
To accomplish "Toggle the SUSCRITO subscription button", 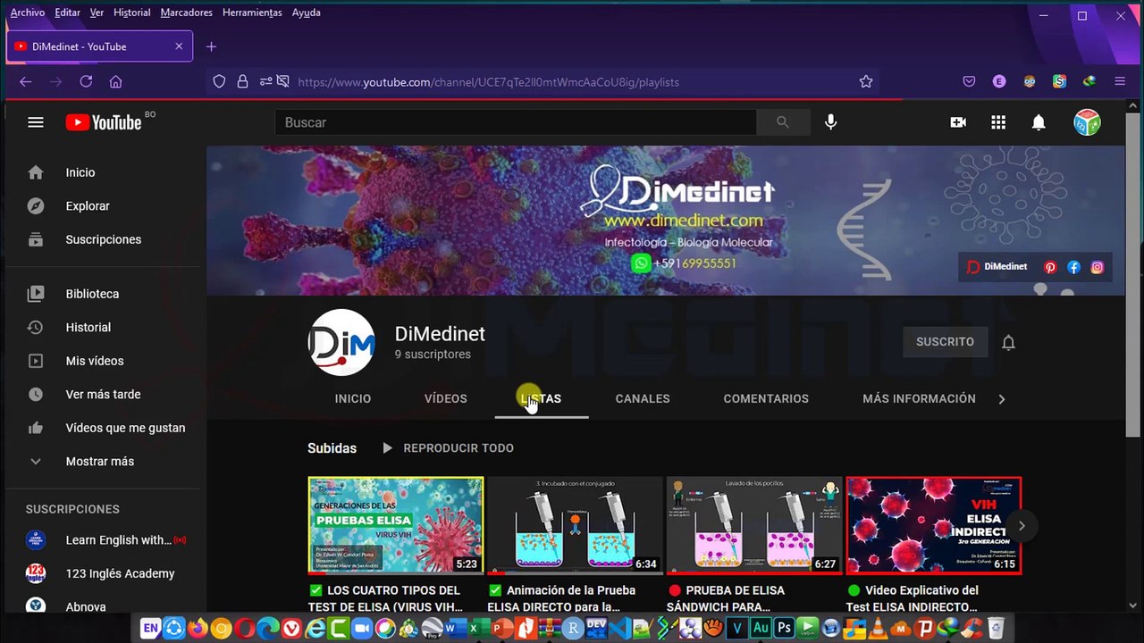I will [945, 342].
